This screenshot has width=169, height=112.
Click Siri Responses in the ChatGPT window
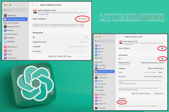tap(159, 94)
